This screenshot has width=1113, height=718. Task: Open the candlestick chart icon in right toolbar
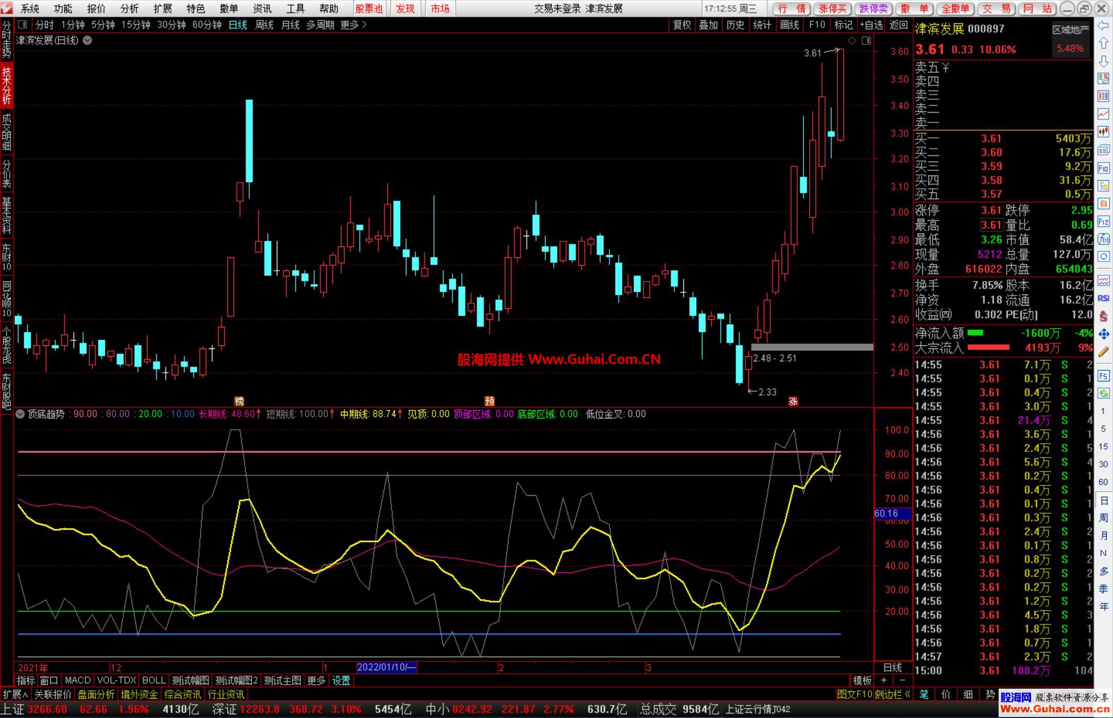1103,132
